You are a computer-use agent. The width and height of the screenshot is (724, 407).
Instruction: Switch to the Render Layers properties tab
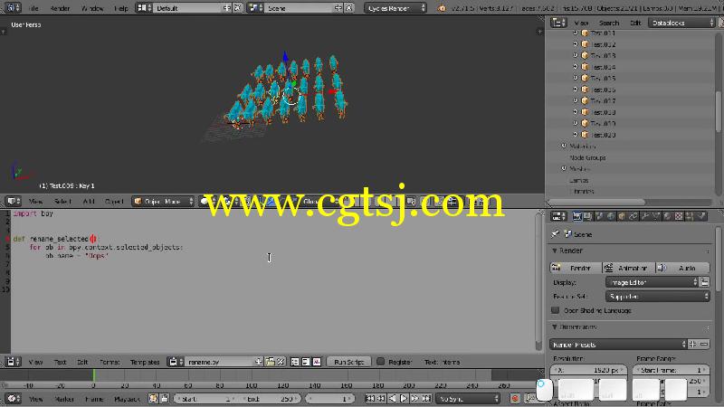coord(587,216)
